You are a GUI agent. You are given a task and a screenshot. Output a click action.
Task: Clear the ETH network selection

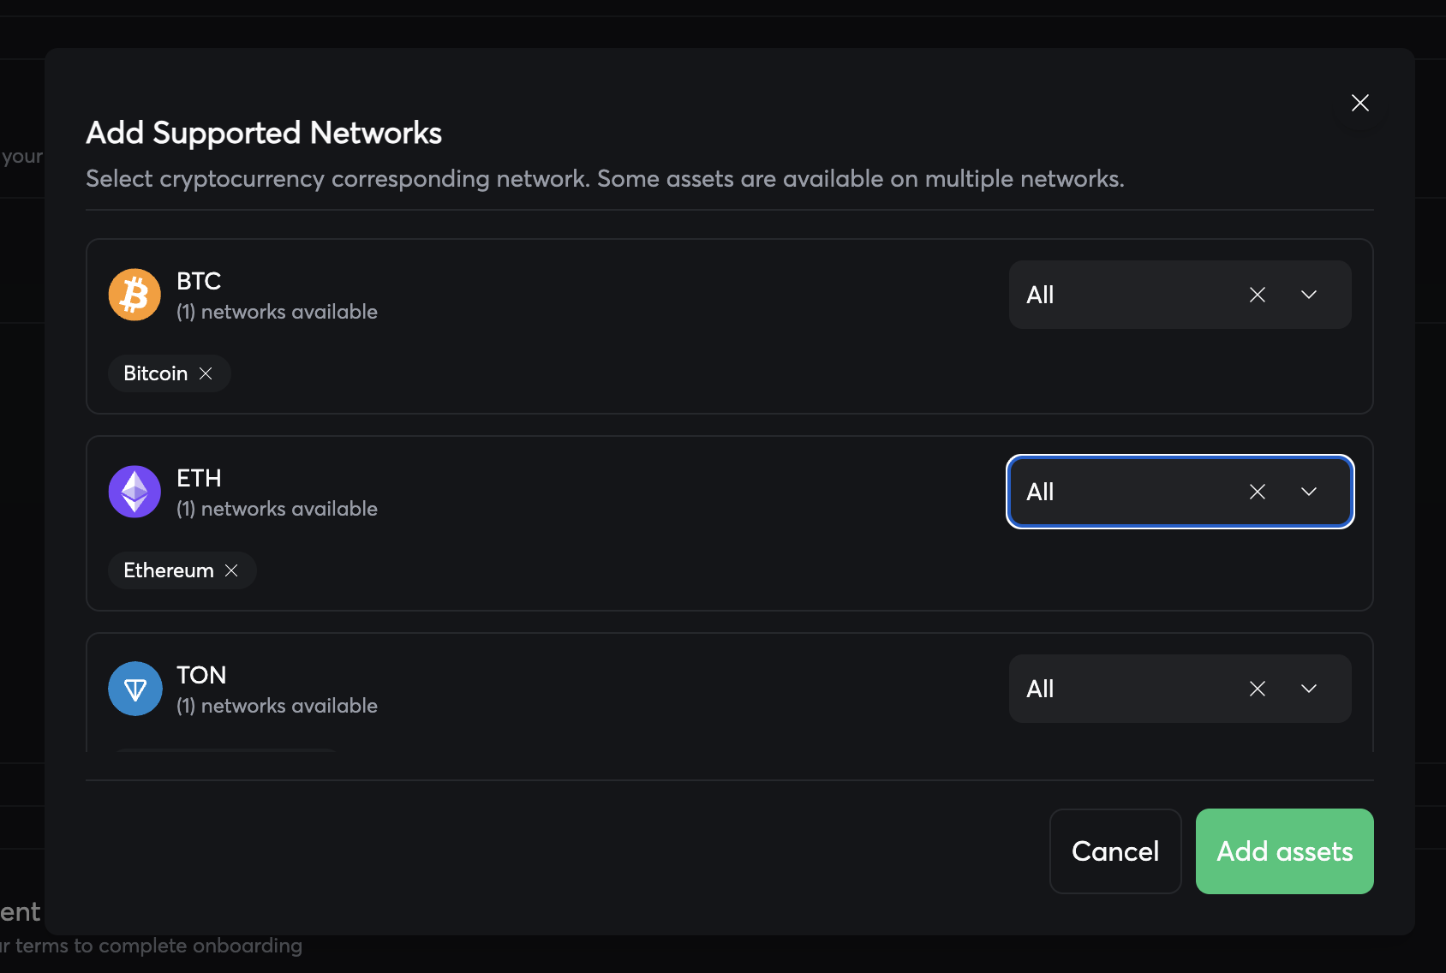point(1257,492)
